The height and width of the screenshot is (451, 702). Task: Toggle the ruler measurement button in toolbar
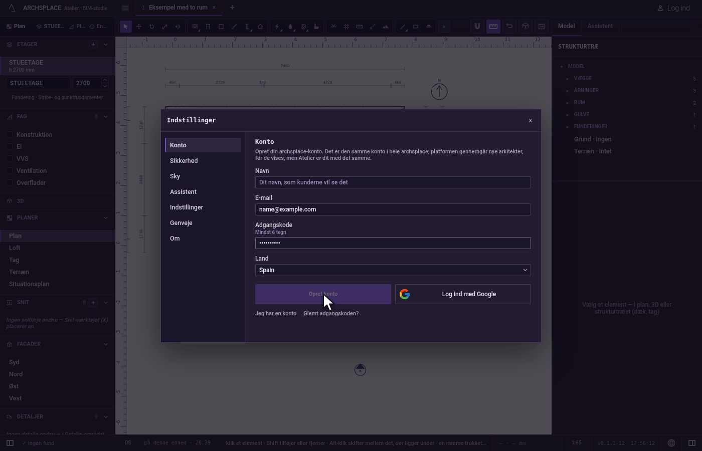pyautogui.click(x=493, y=27)
